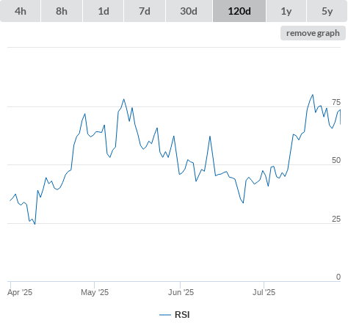Switch to the 1d time range

(104, 11)
